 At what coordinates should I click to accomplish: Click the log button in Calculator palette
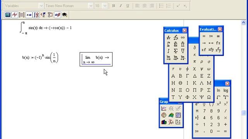pos(226,90)
